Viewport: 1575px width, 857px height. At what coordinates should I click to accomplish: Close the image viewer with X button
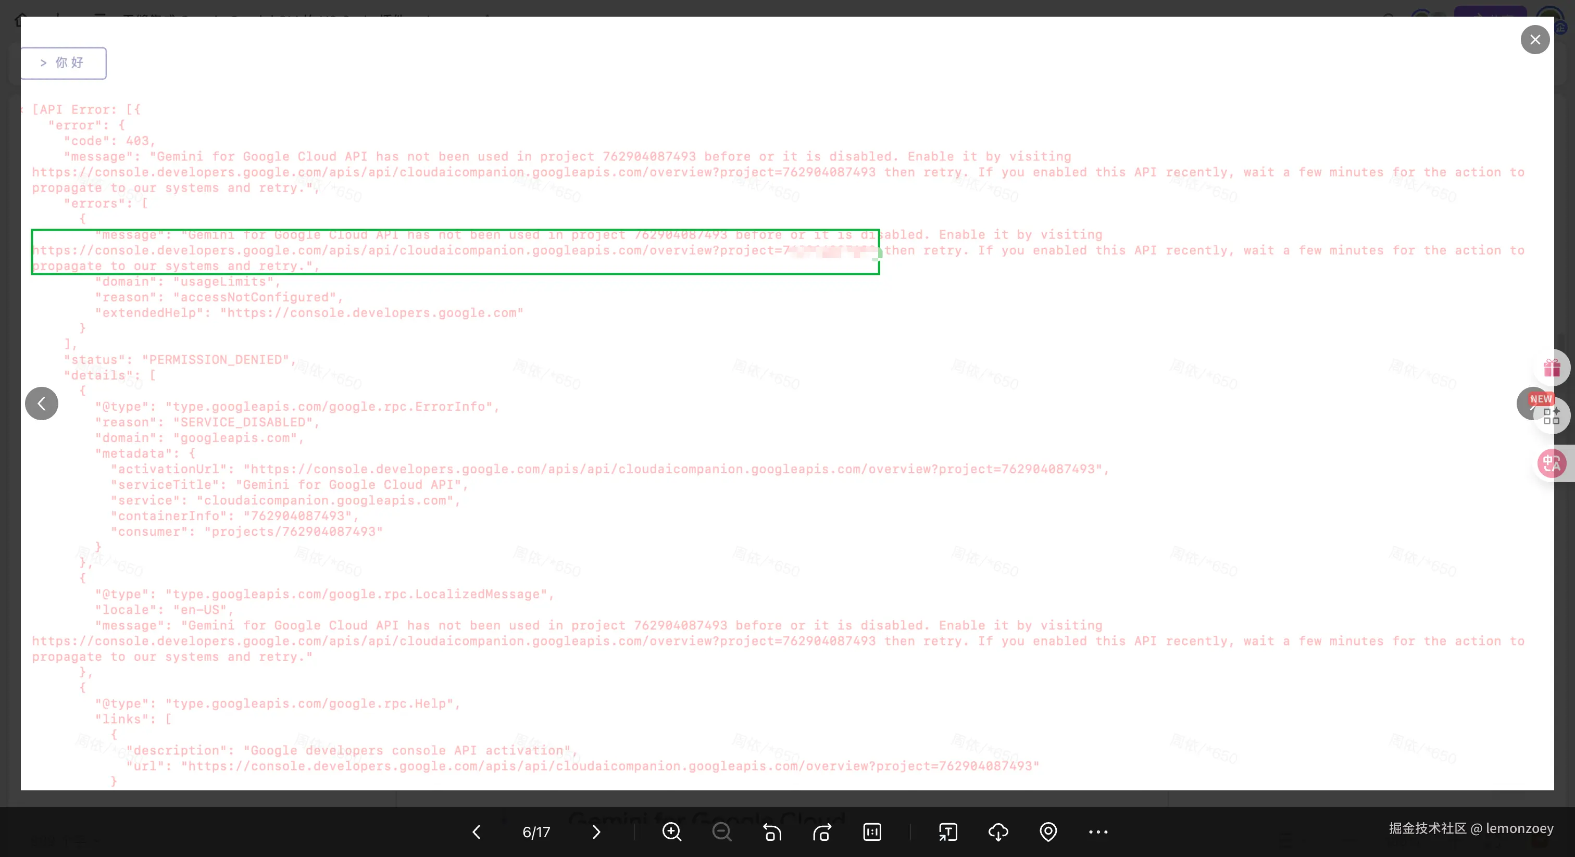point(1535,40)
